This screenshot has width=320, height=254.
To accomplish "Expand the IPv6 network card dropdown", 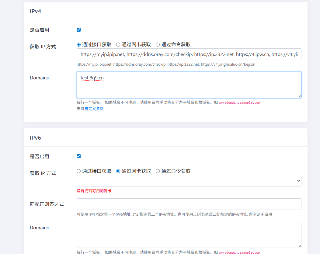I will tap(189, 181).
